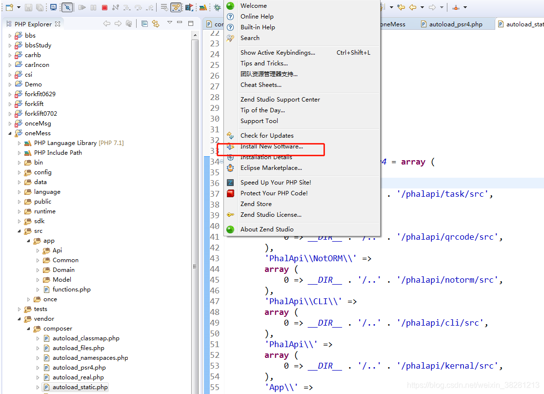
Task: Click the Last Edit Location arrow icon
Action: coord(401,7)
